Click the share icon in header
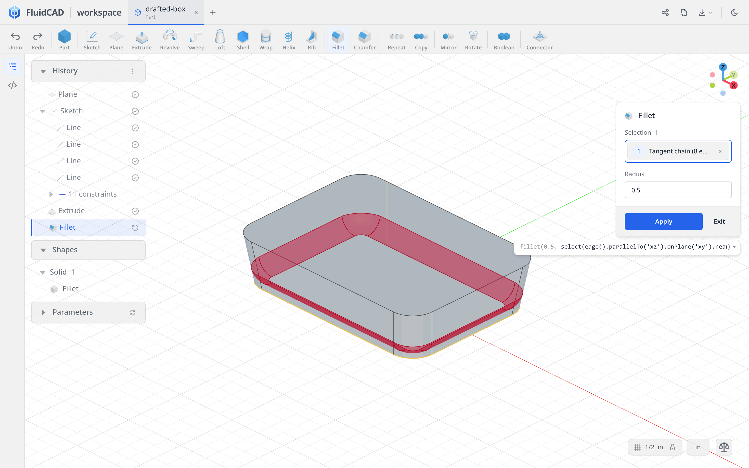 (665, 12)
